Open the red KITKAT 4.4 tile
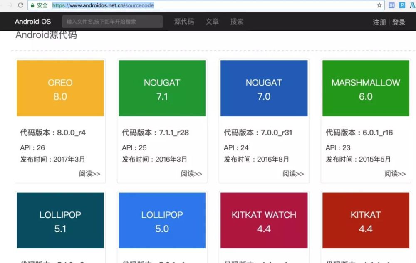The height and width of the screenshot is (263, 416). point(366,220)
